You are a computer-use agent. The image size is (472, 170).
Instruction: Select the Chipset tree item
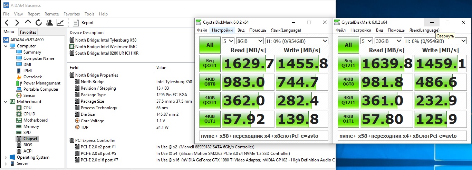[x=30, y=139]
